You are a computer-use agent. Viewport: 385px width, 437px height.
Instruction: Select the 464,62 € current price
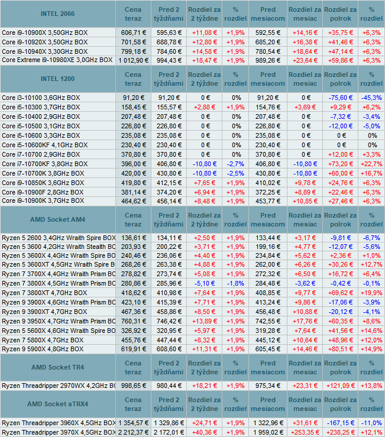point(134,201)
